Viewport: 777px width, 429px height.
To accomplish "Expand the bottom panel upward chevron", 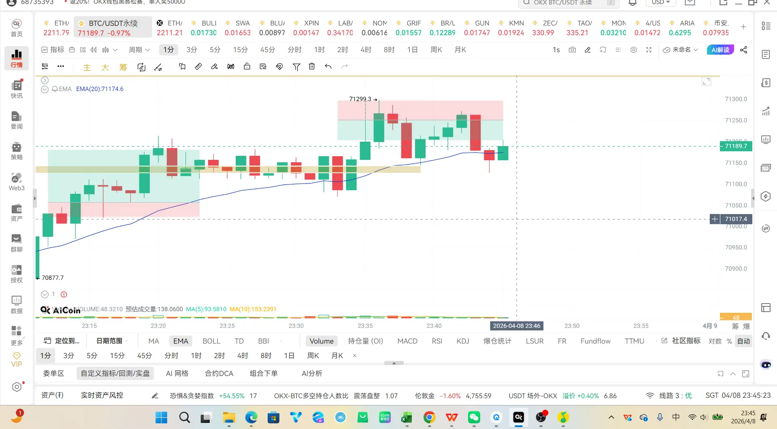I will point(733,374).
